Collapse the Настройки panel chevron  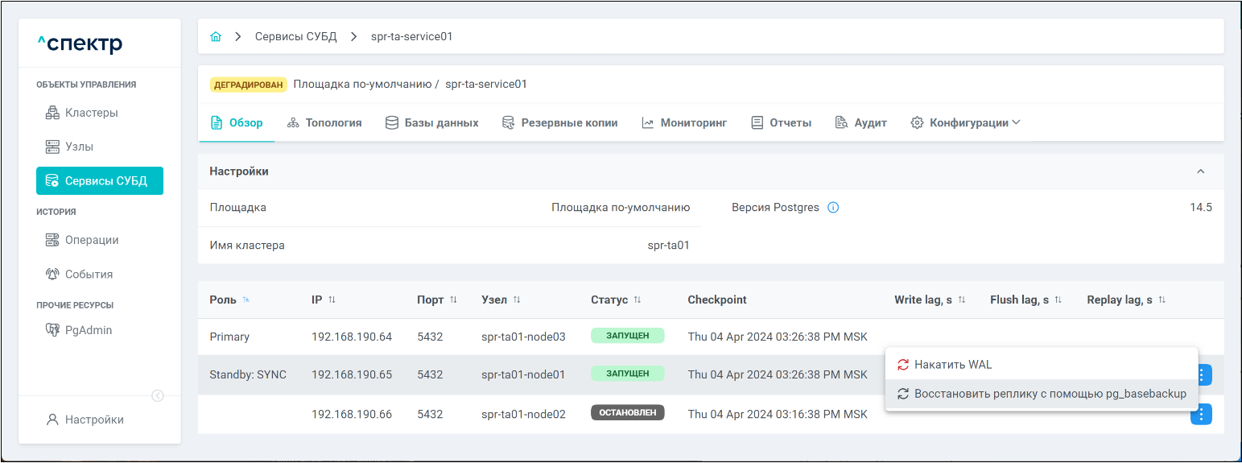(1200, 172)
